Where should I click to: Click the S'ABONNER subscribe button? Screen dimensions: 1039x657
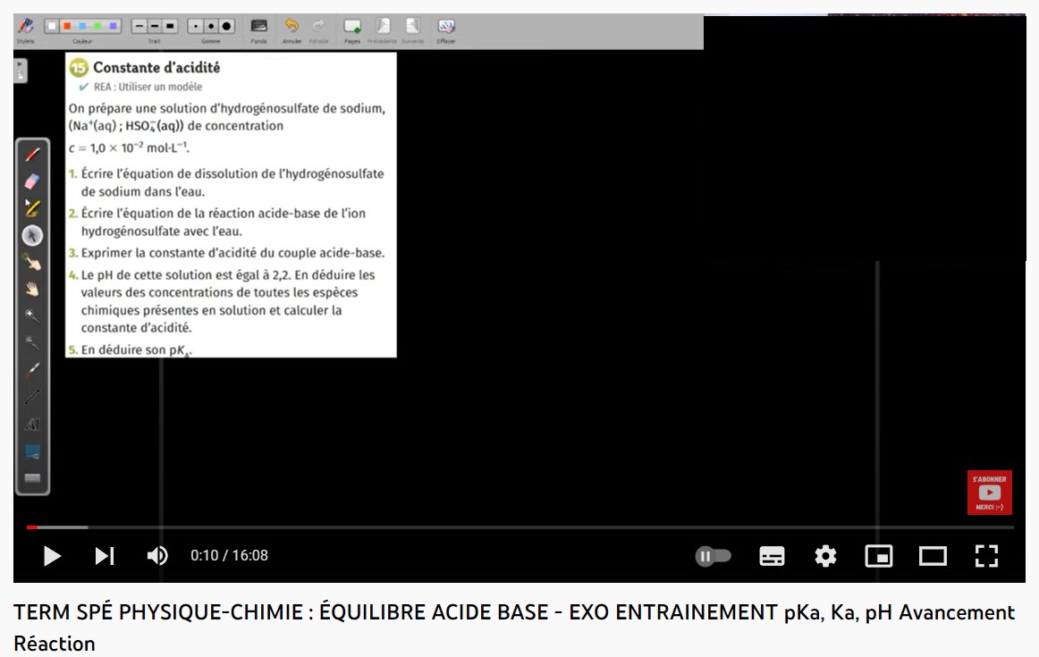(x=989, y=493)
